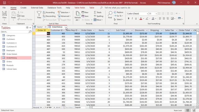The width and height of the screenshot is (199, 112).
Task: Switch to the Create ribbon tab
Action: [24, 8]
